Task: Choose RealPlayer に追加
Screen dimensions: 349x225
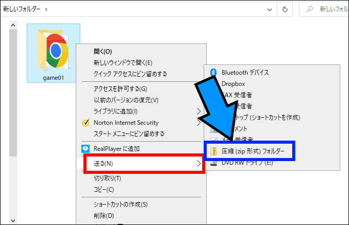Action: pos(141,148)
